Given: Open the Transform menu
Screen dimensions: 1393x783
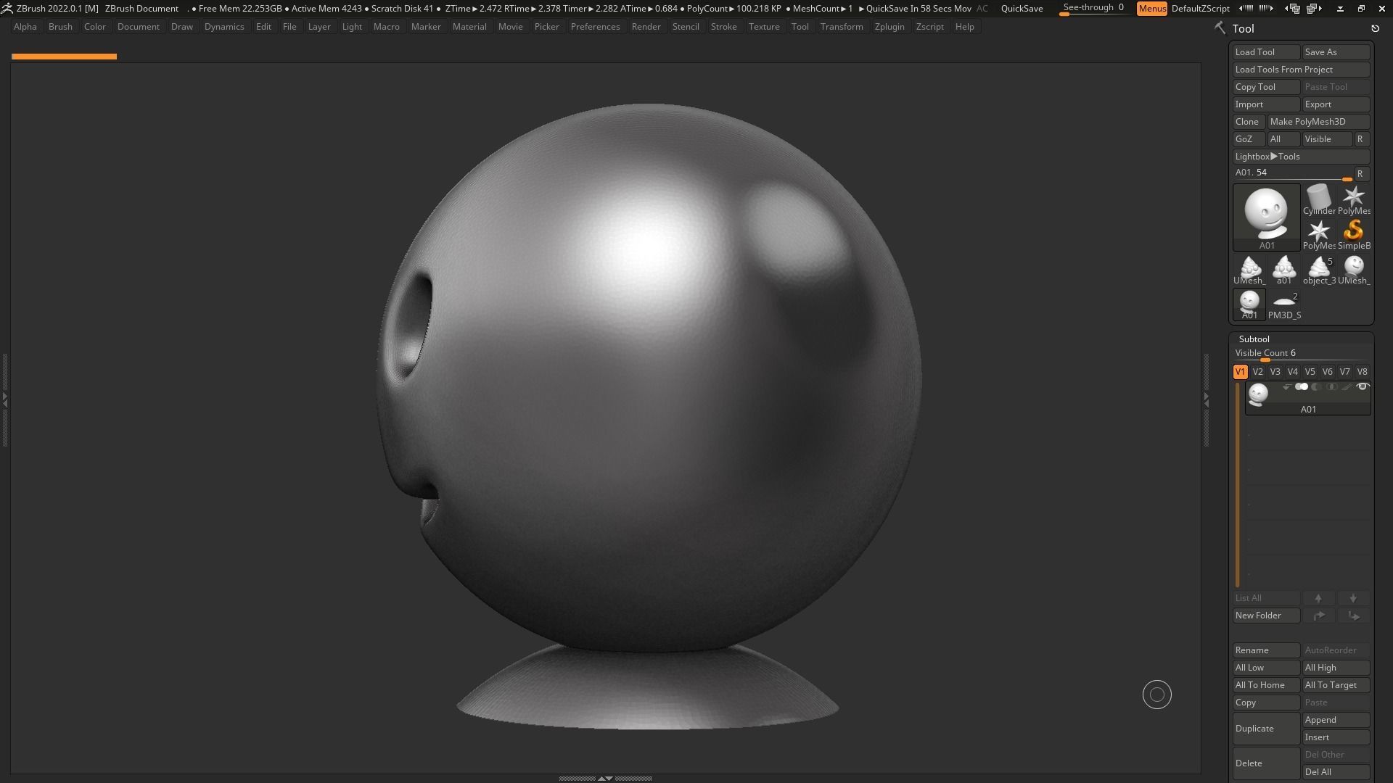Looking at the screenshot, I should click(842, 27).
